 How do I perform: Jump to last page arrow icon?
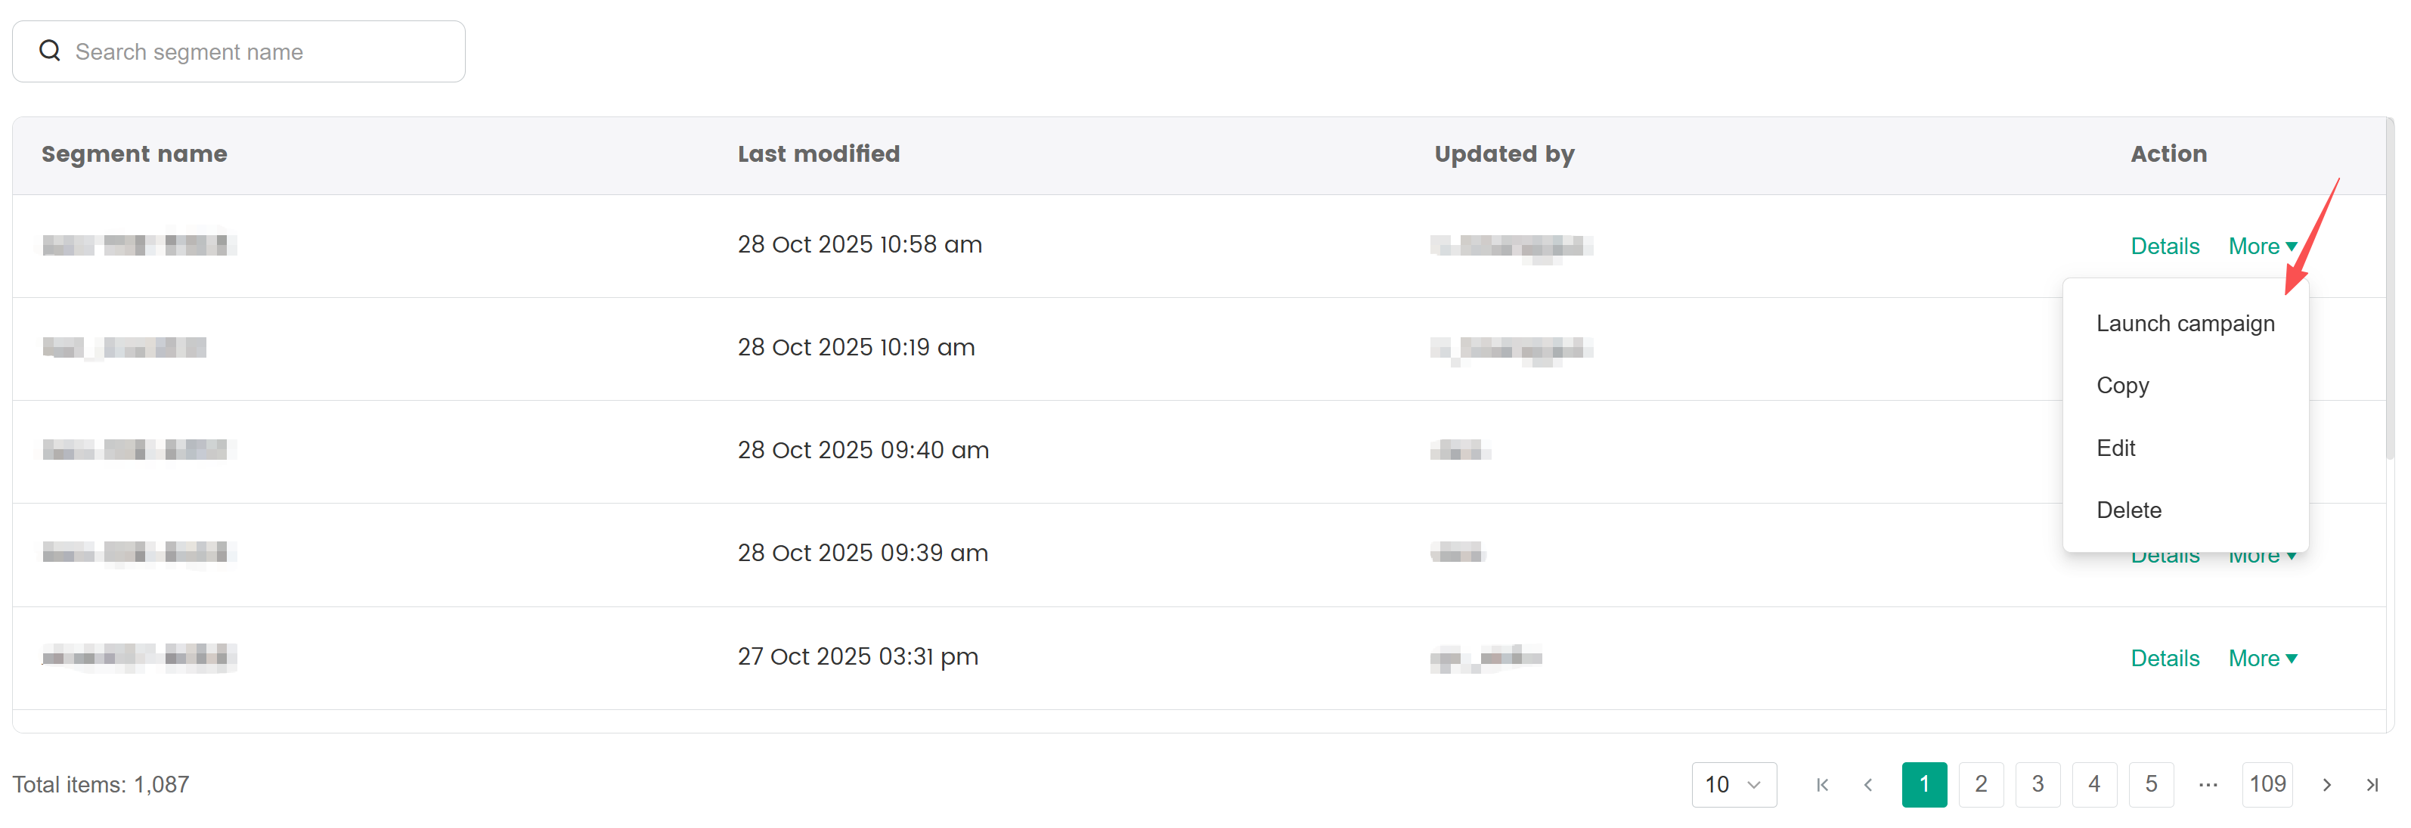click(2372, 784)
